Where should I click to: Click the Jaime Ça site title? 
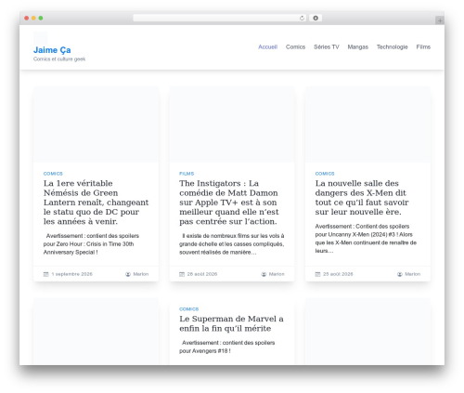[52, 50]
